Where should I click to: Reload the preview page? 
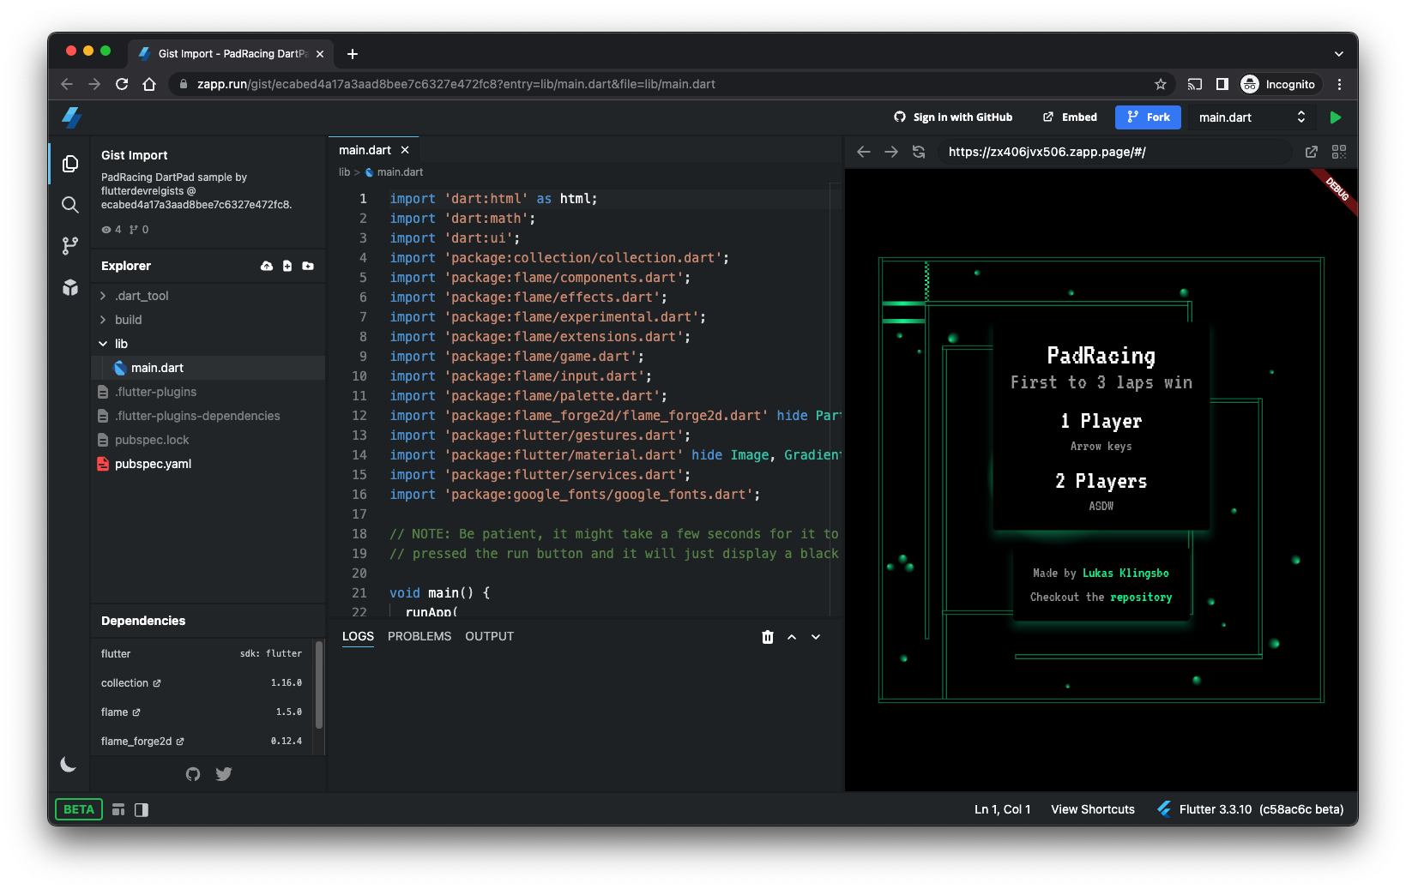coord(919,152)
